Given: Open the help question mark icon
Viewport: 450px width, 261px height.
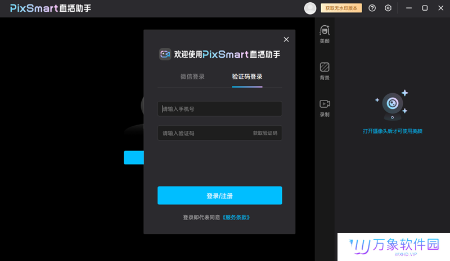Looking at the screenshot, I should [x=372, y=8].
